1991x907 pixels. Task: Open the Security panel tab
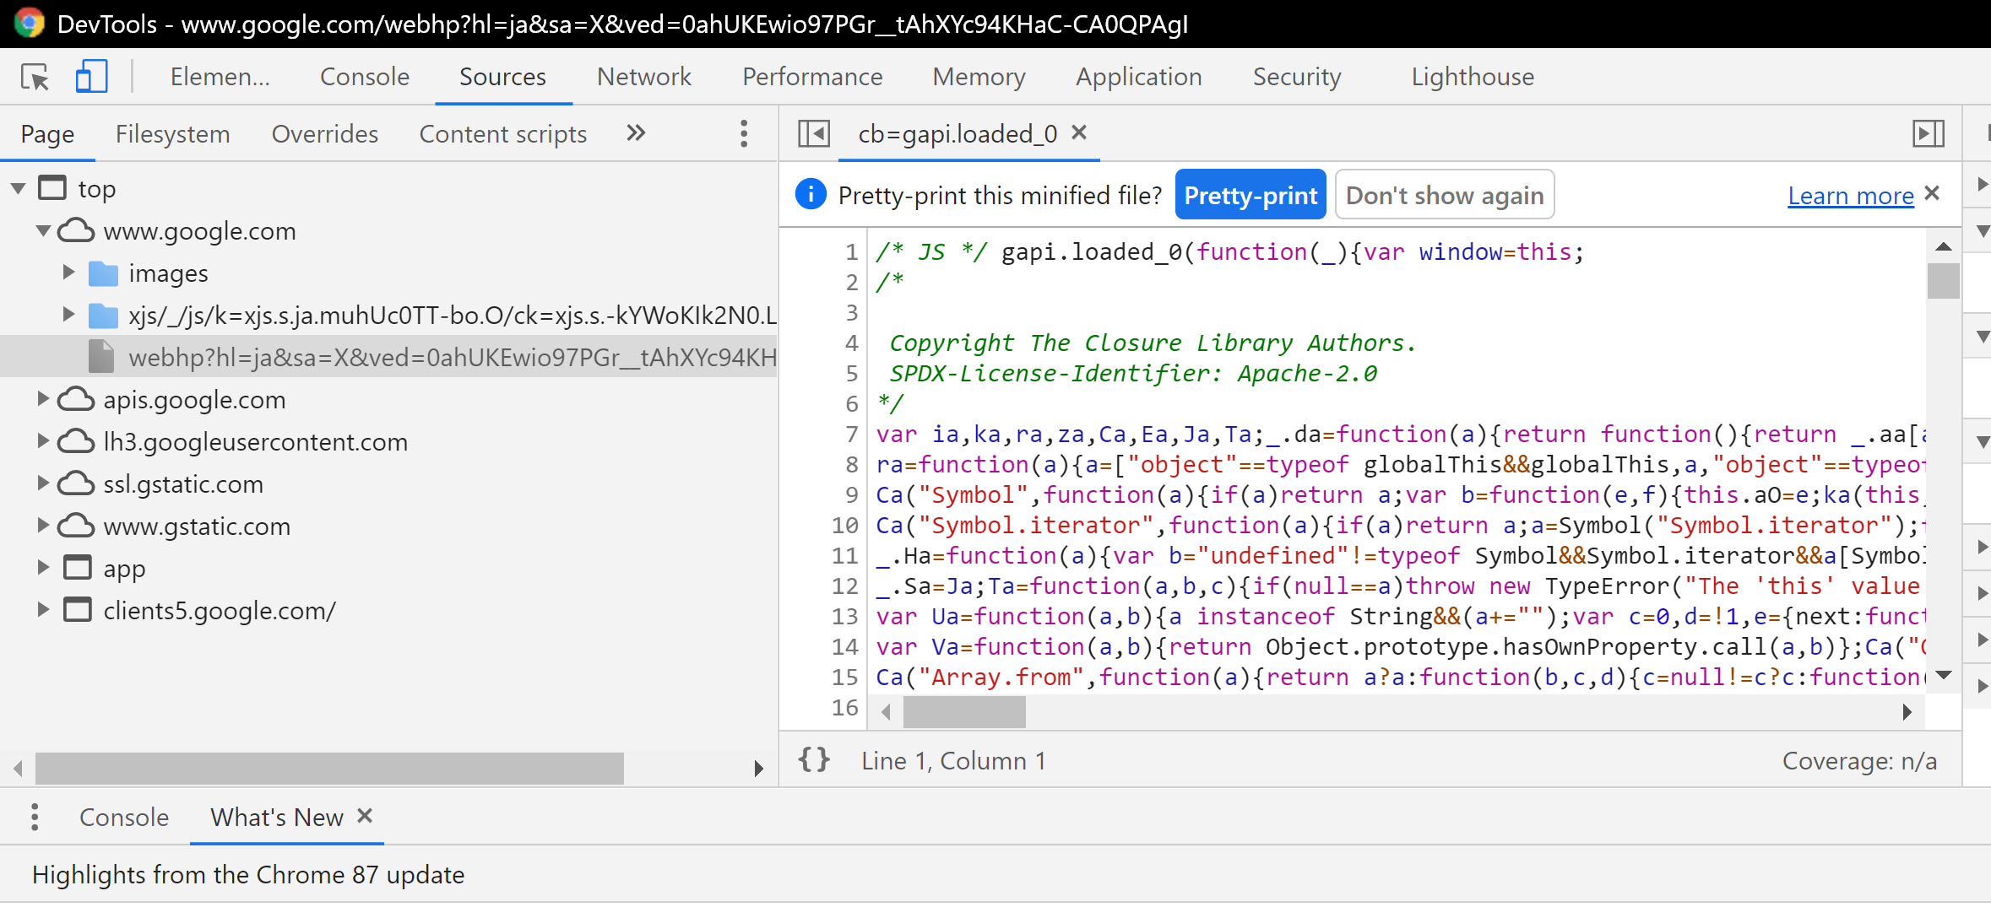1296,77
